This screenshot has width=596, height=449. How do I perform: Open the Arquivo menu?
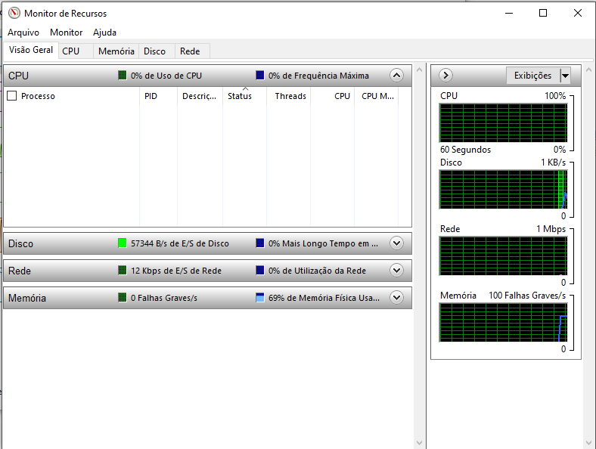(x=23, y=33)
